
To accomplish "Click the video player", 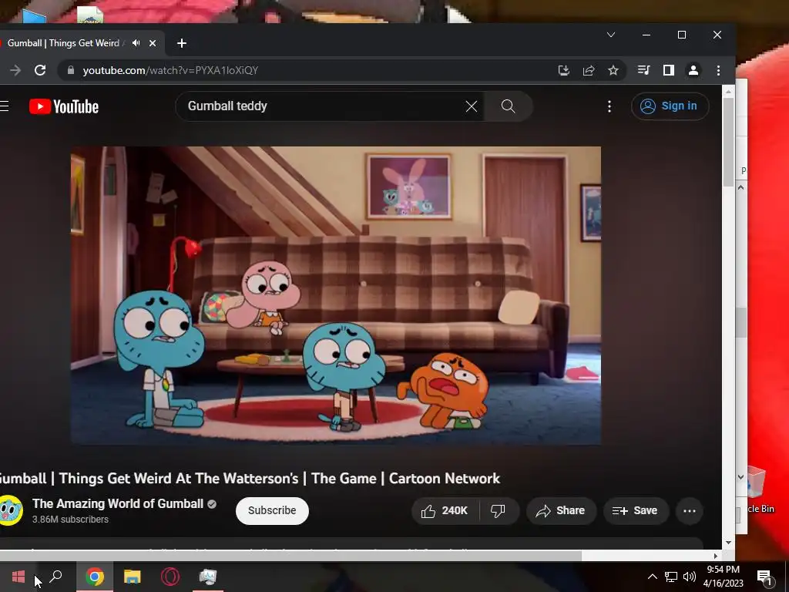I will pos(336,295).
